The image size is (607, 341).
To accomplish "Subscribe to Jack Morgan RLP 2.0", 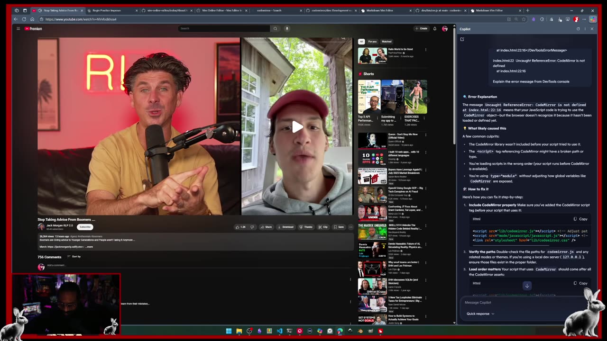I will click(85, 227).
